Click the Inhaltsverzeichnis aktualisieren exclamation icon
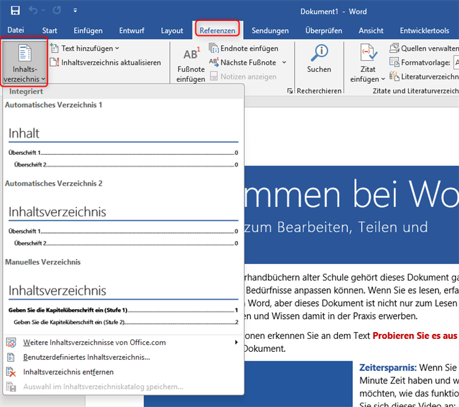The width and height of the screenshot is (459, 407). point(55,63)
